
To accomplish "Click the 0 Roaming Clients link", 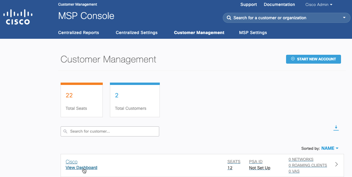I will [308, 165].
